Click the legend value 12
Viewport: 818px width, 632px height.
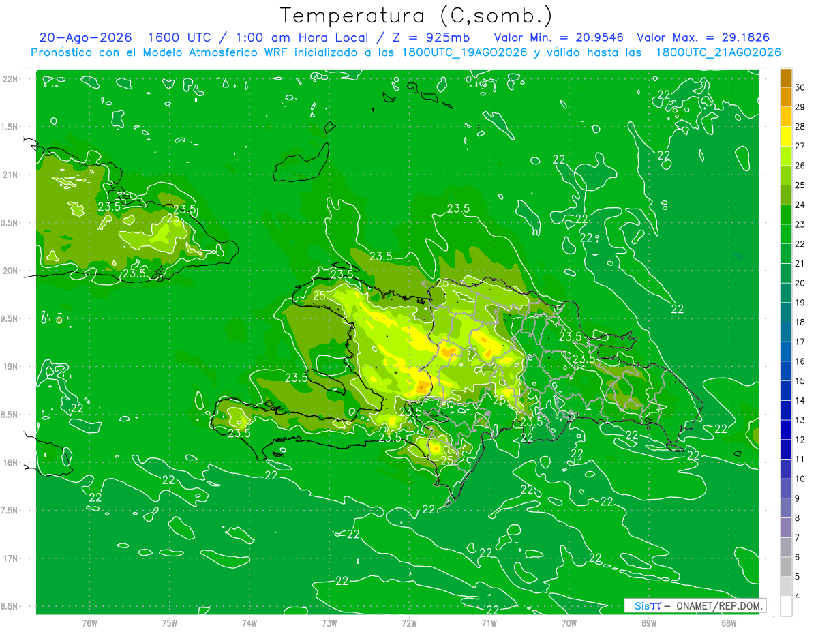tap(800, 440)
